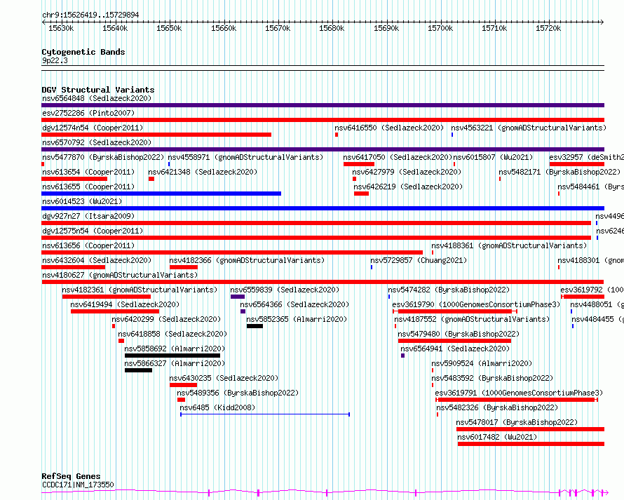Open dgv12574n54 (Cooper2011) variant label

[93, 128]
